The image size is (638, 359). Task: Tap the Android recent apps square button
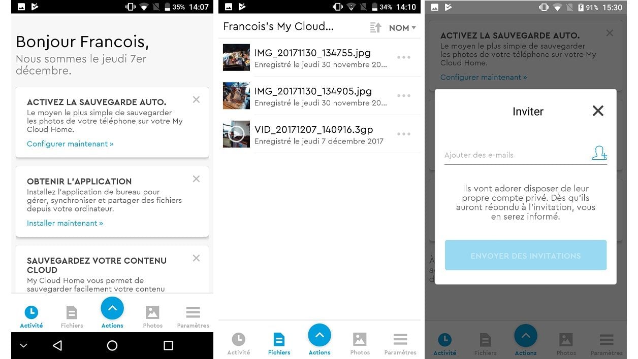pyautogui.click(x=168, y=345)
